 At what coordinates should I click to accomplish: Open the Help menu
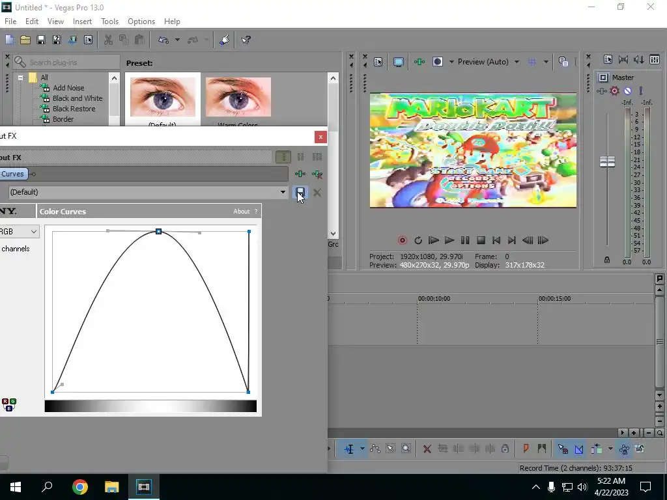tap(172, 21)
